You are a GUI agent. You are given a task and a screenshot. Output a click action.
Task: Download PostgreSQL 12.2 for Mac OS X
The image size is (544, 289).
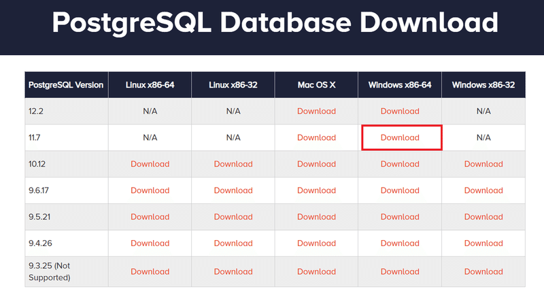tap(316, 111)
